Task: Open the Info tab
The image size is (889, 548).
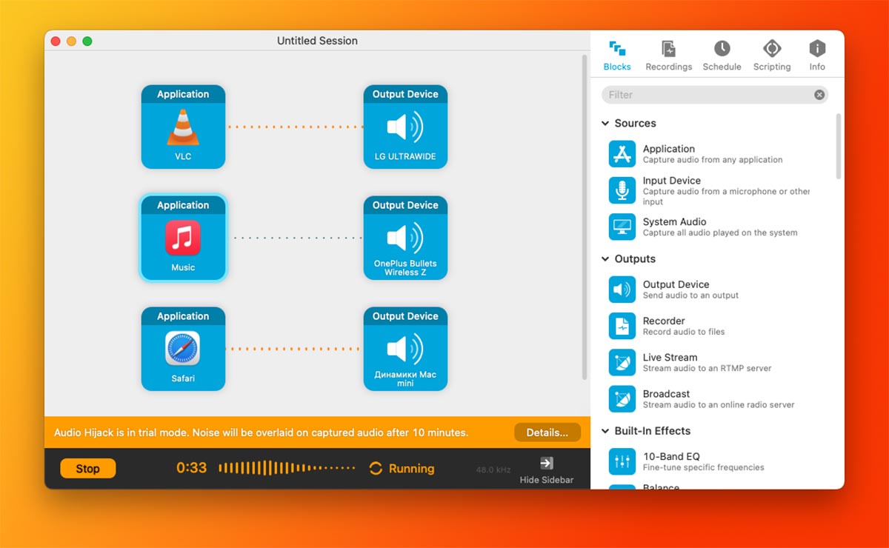Action: (817, 56)
